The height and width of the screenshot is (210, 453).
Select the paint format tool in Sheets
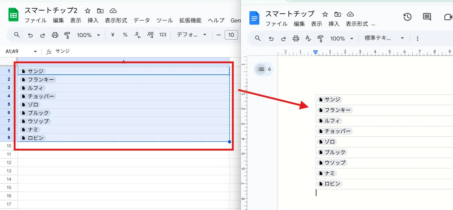[x=67, y=35]
